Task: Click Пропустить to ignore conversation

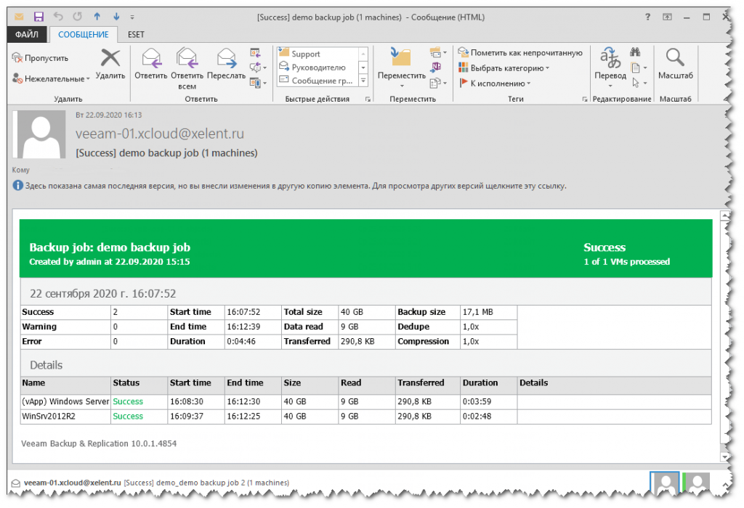Action: click(x=41, y=58)
